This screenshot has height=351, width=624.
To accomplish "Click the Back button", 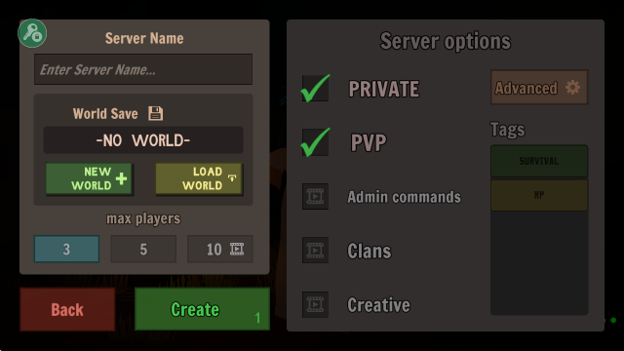I will click(67, 310).
